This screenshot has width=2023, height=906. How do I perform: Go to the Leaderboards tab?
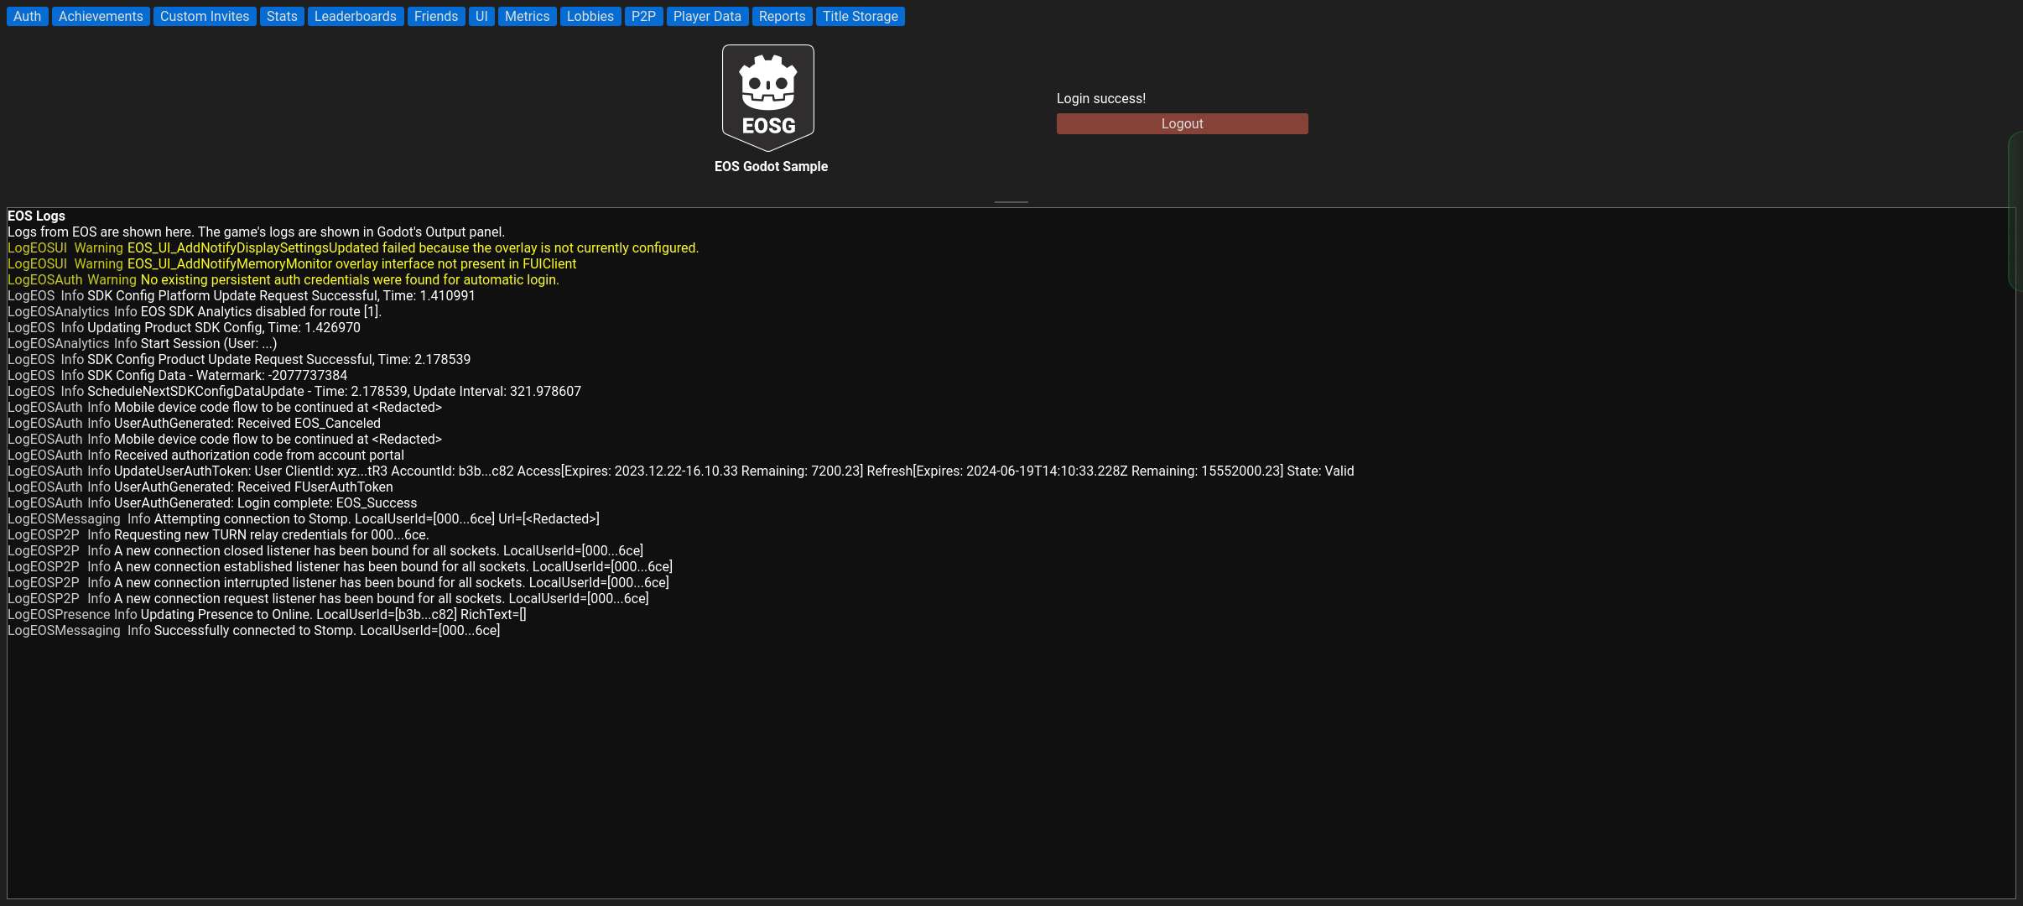click(x=355, y=17)
